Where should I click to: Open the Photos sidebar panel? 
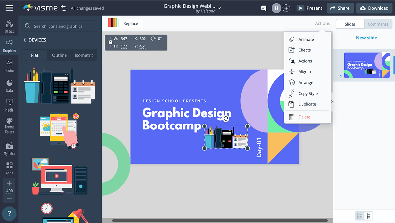point(9,66)
